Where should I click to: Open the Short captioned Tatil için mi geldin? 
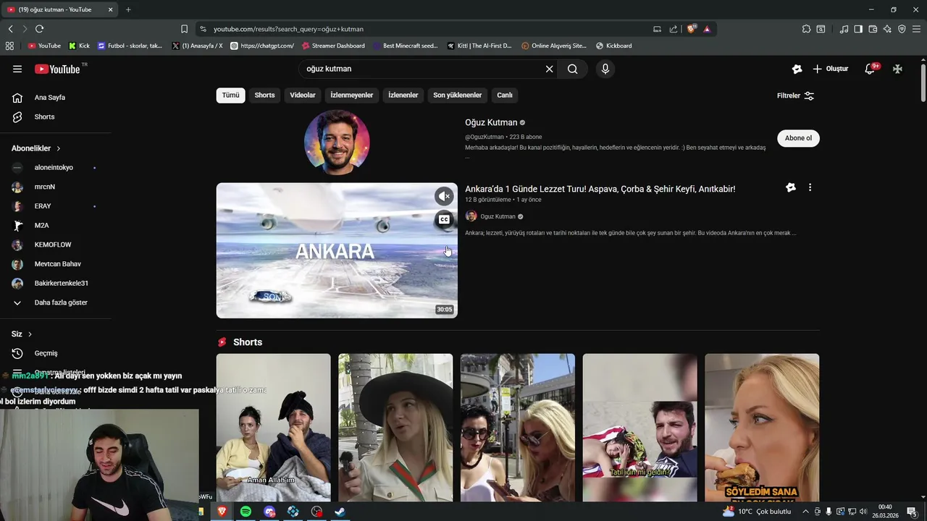click(x=640, y=428)
